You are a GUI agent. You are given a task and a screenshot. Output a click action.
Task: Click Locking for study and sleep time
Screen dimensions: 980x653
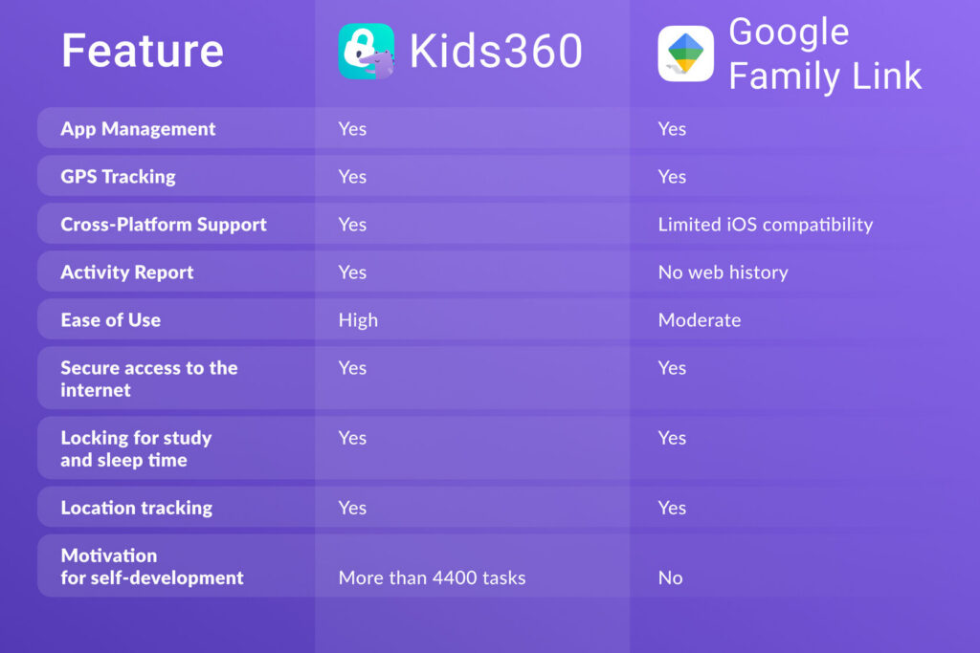click(136, 448)
